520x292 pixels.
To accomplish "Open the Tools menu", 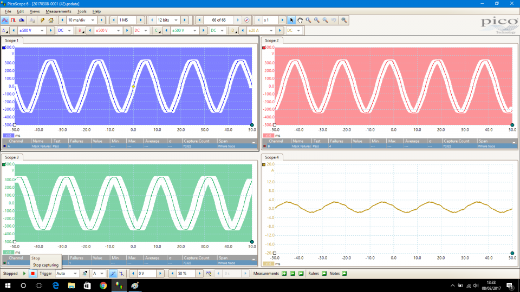I will pyautogui.click(x=82, y=11).
